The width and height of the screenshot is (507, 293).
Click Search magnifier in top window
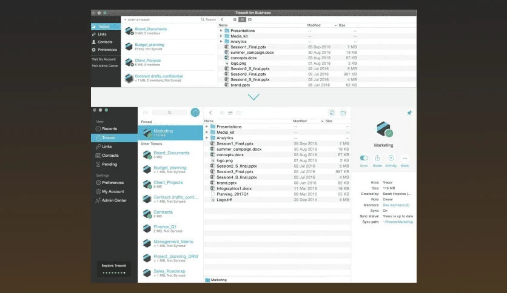pos(203,19)
